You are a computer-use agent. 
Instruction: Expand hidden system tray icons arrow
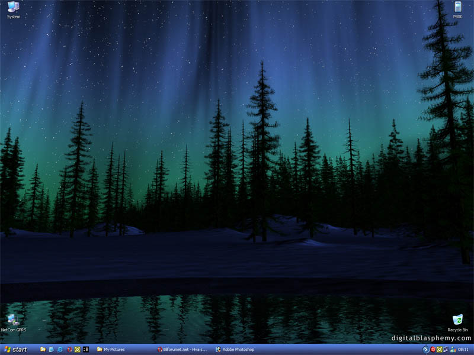coord(425,350)
